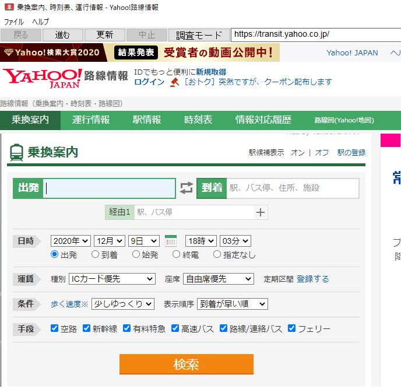Click the 進む forward button
The image size is (401, 392).
pyautogui.click(x=63, y=35)
